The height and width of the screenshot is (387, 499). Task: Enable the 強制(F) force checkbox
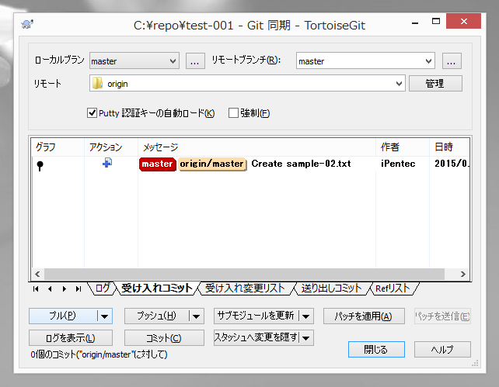(233, 112)
